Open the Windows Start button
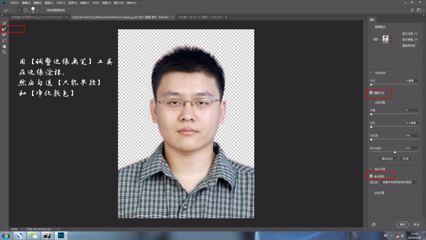Viewport: 426px width, 240px height. click(6, 236)
